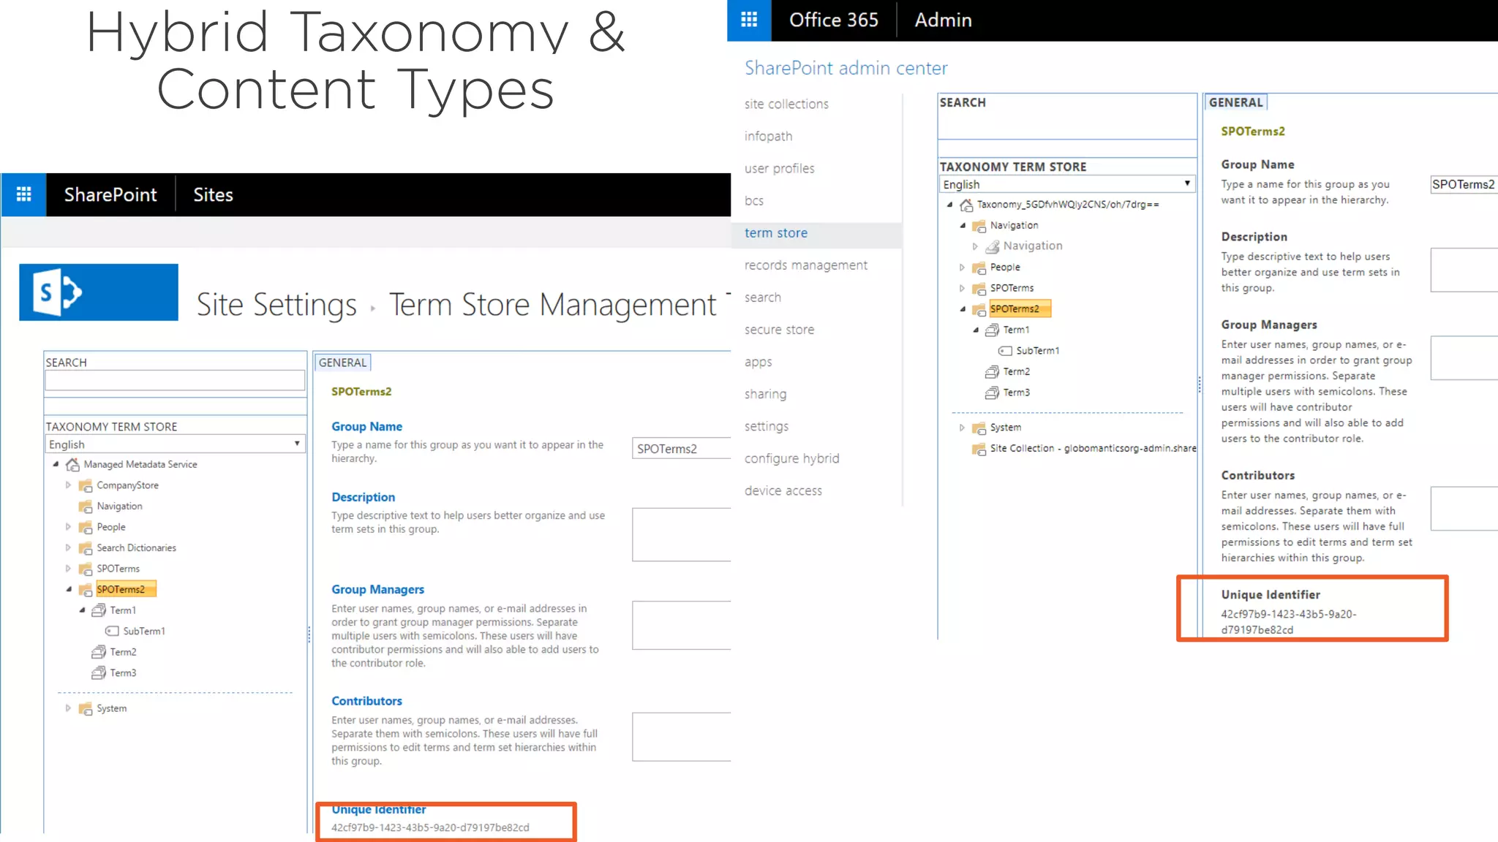The height and width of the screenshot is (842, 1498).
Task: Click the SubTerm1 tag icon in admin center
Action: click(x=1006, y=351)
